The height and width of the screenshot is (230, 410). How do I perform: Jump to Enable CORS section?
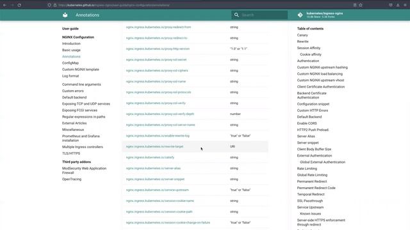[307, 123]
